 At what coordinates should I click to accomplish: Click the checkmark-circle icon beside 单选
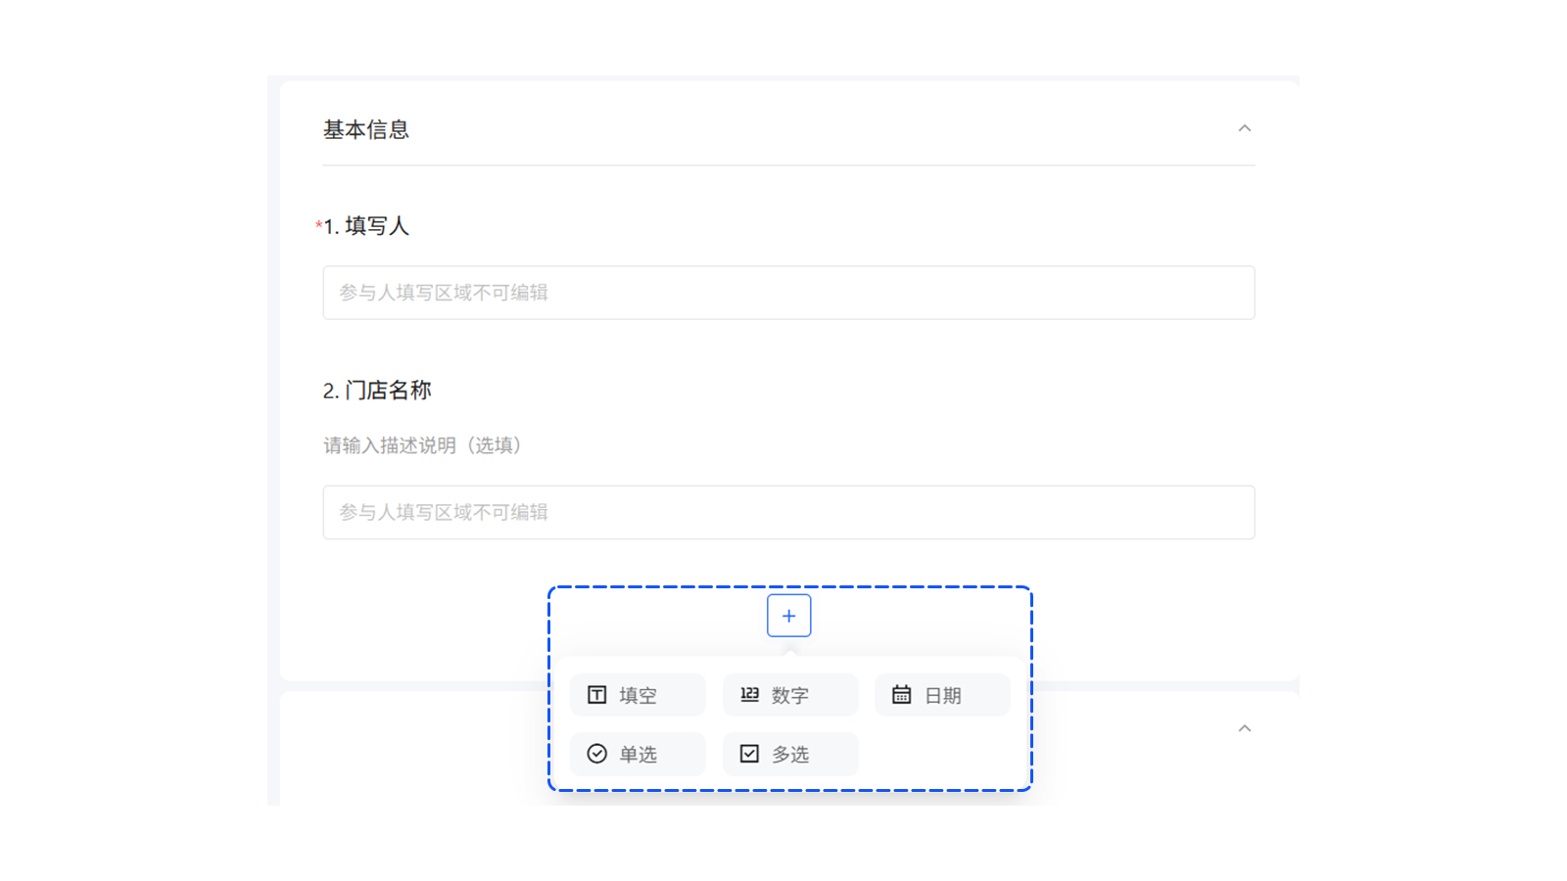[x=595, y=754]
